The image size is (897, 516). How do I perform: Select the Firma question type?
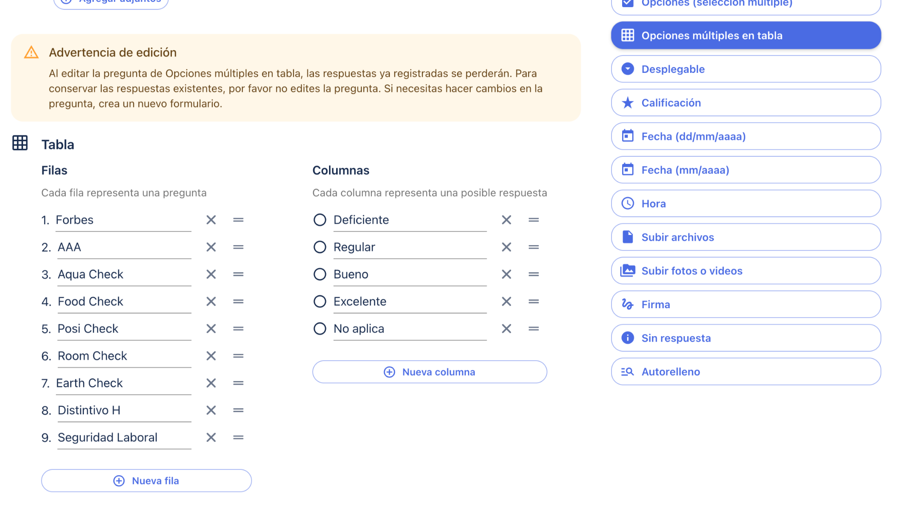click(746, 305)
